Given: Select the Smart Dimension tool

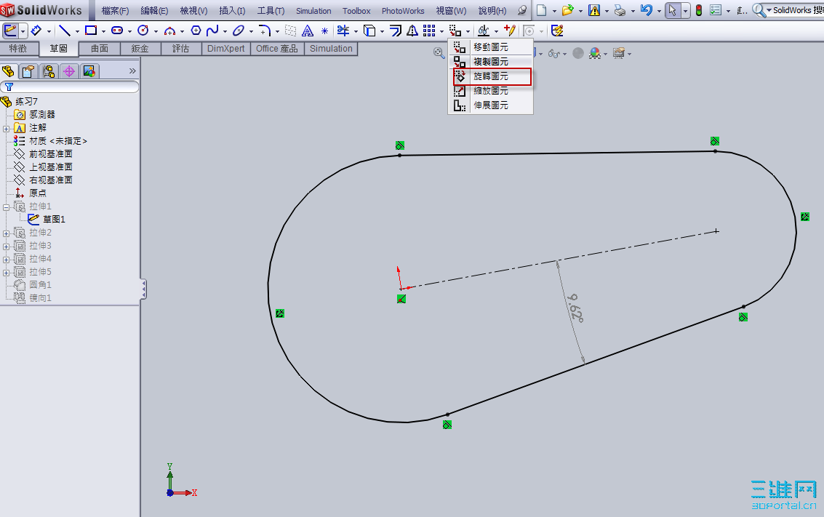Looking at the screenshot, I should click(x=36, y=31).
